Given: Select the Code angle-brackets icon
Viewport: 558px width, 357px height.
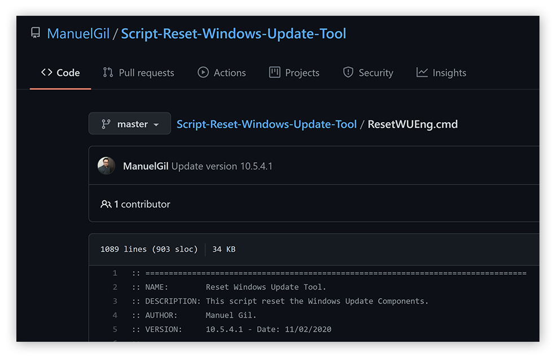Looking at the screenshot, I should (x=46, y=72).
